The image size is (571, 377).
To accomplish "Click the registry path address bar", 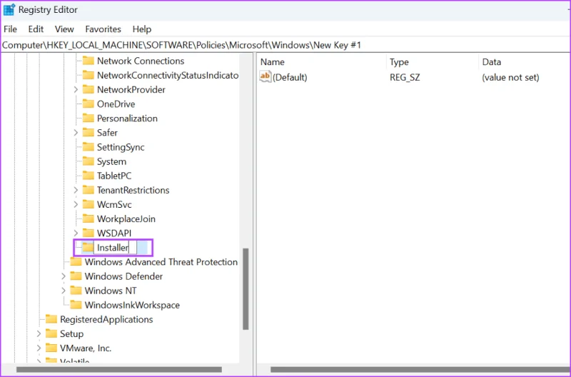I will point(285,45).
